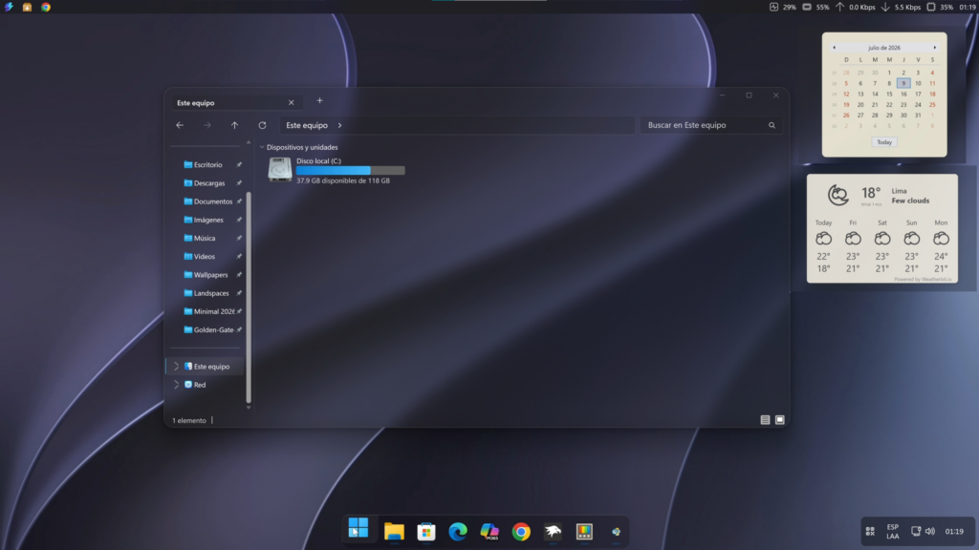Click the current weather icon for Lima
Screen dimensions: 979x550
tap(838, 195)
